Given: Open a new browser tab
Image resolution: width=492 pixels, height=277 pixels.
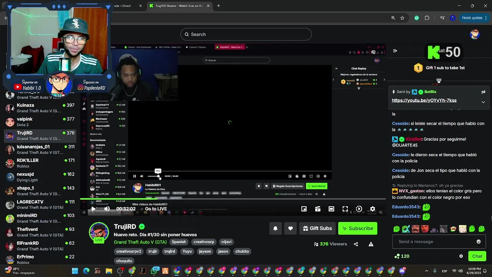Looking at the screenshot, I should (x=218, y=6).
